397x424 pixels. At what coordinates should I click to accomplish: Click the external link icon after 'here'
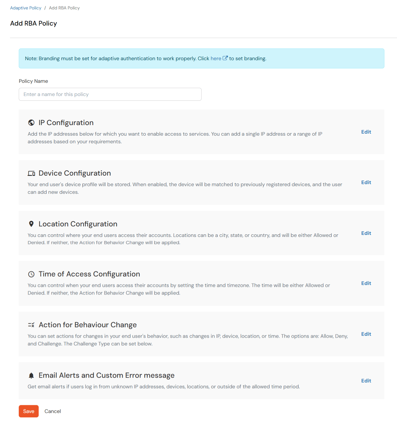(225, 58)
